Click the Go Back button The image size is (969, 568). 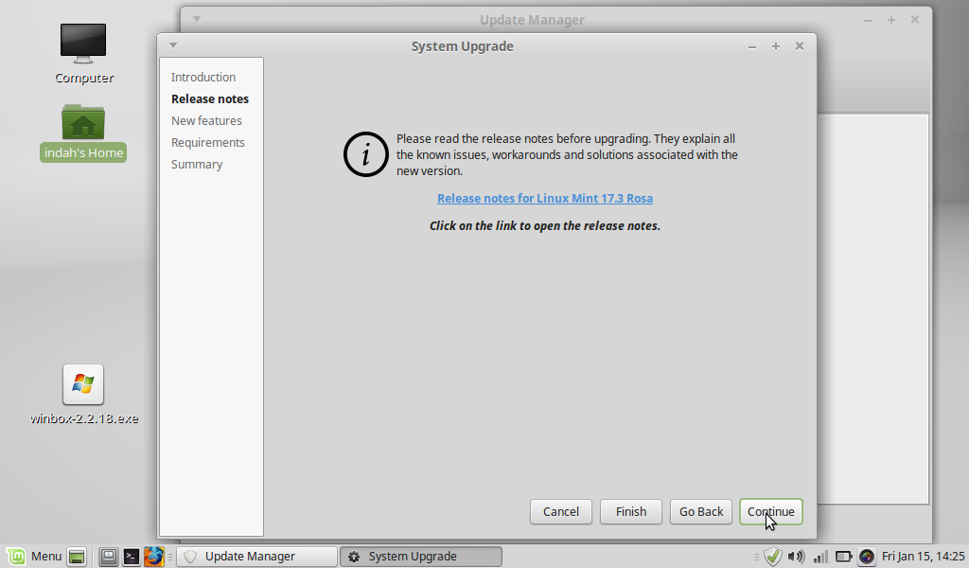tap(701, 512)
